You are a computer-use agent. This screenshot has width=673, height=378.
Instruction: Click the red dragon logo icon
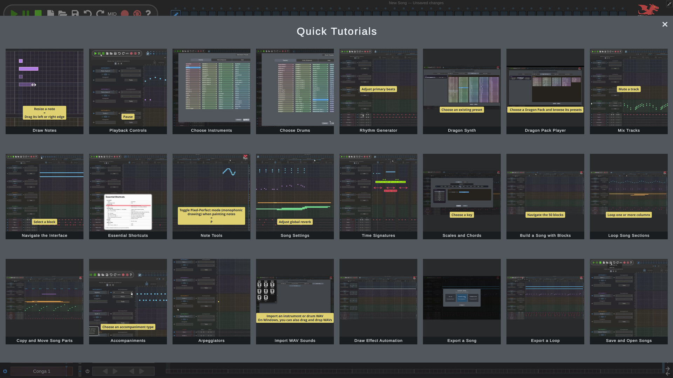tap(648, 10)
